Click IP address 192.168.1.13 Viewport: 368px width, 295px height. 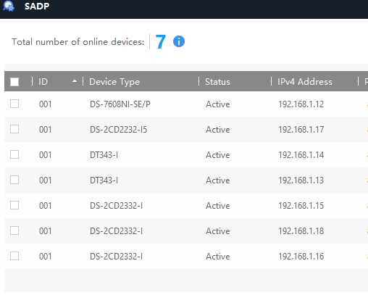click(x=301, y=180)
